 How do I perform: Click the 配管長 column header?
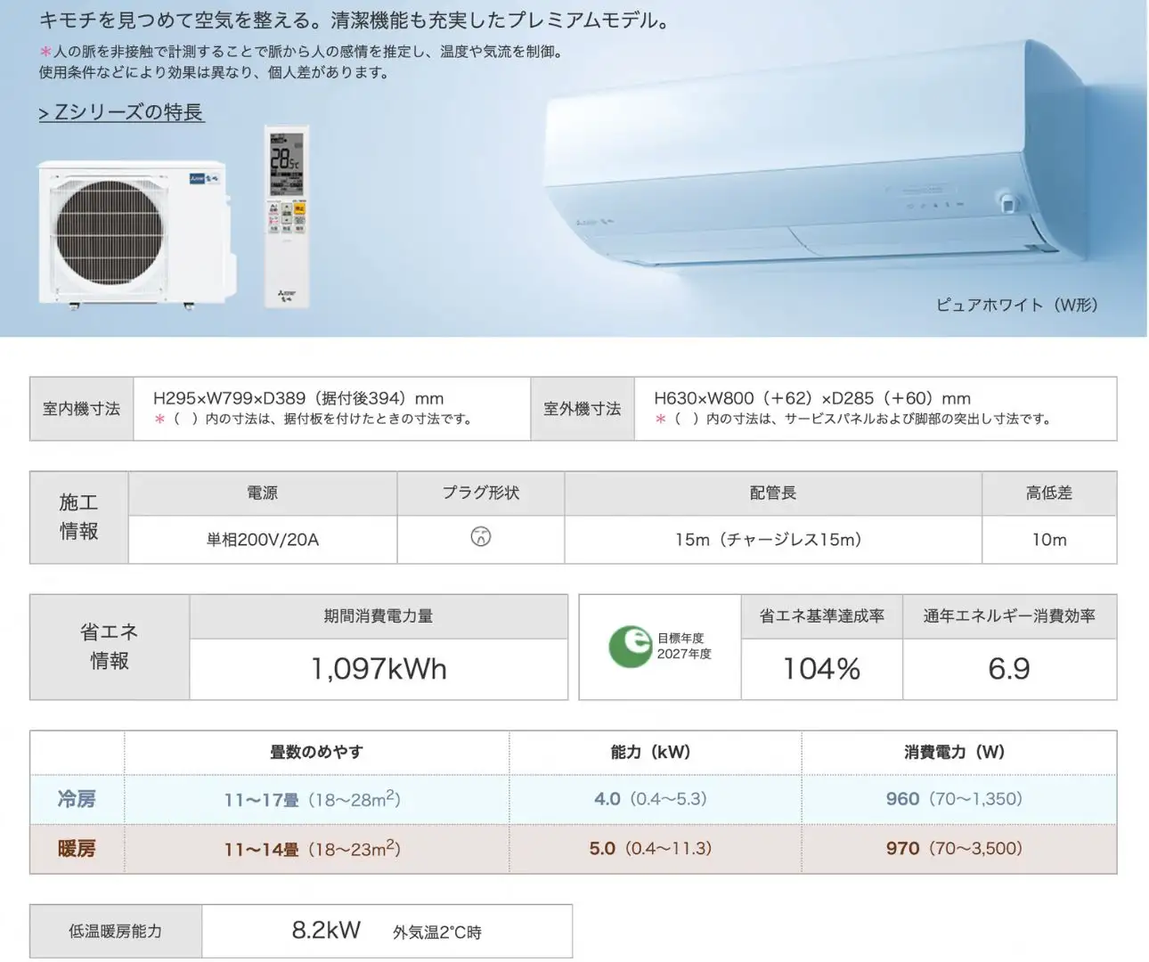click(x=773, y=493)
